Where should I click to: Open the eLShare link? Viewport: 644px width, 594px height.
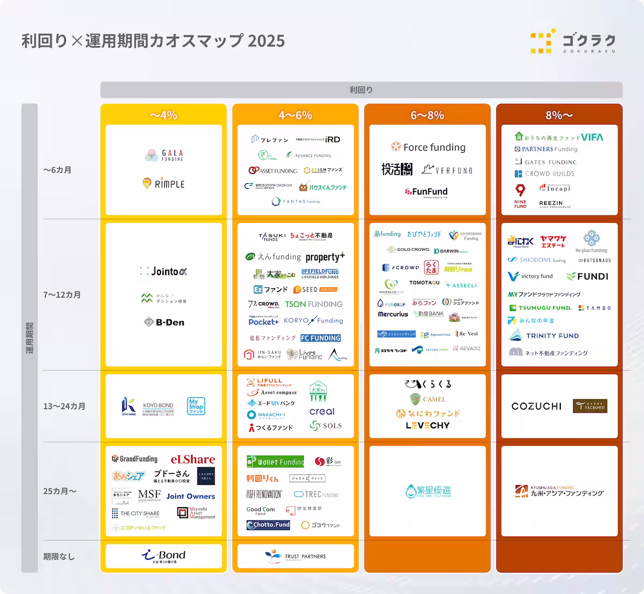193,459
